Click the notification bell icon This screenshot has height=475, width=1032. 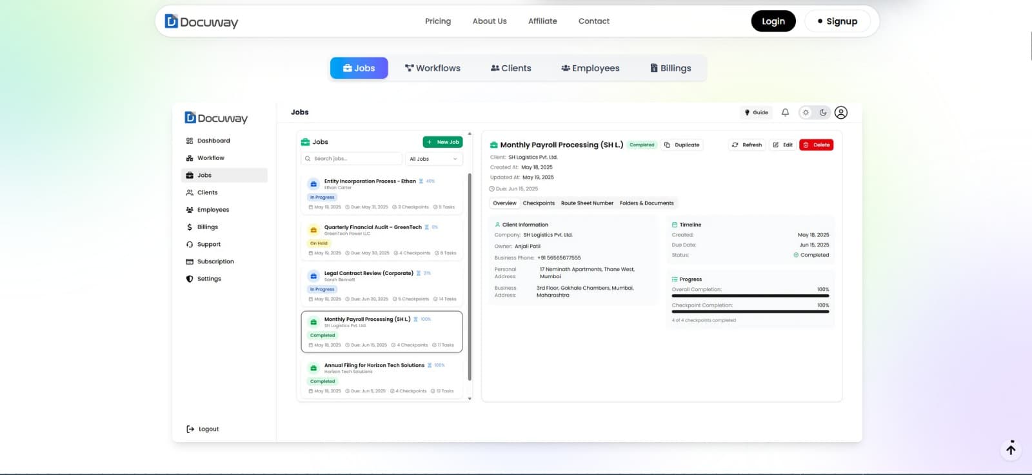tap(785, 112)
